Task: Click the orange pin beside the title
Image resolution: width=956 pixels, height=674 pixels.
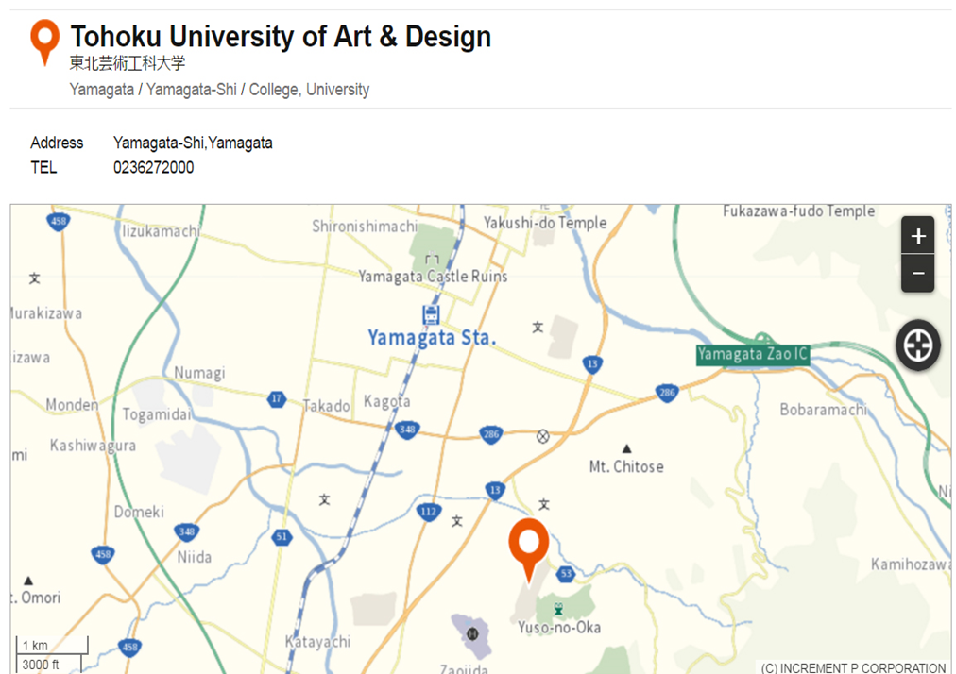Action: coord(44,42)
